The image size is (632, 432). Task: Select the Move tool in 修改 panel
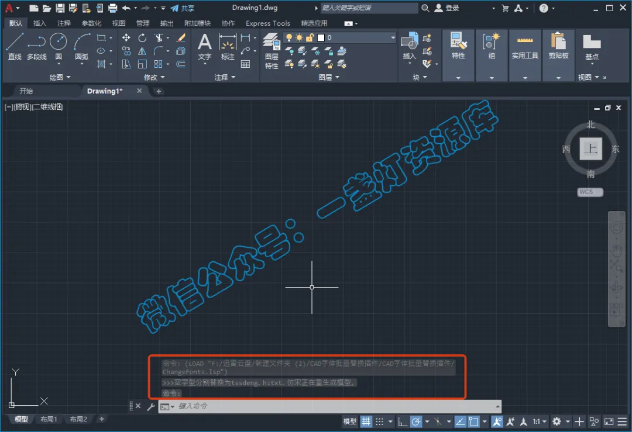126,37
